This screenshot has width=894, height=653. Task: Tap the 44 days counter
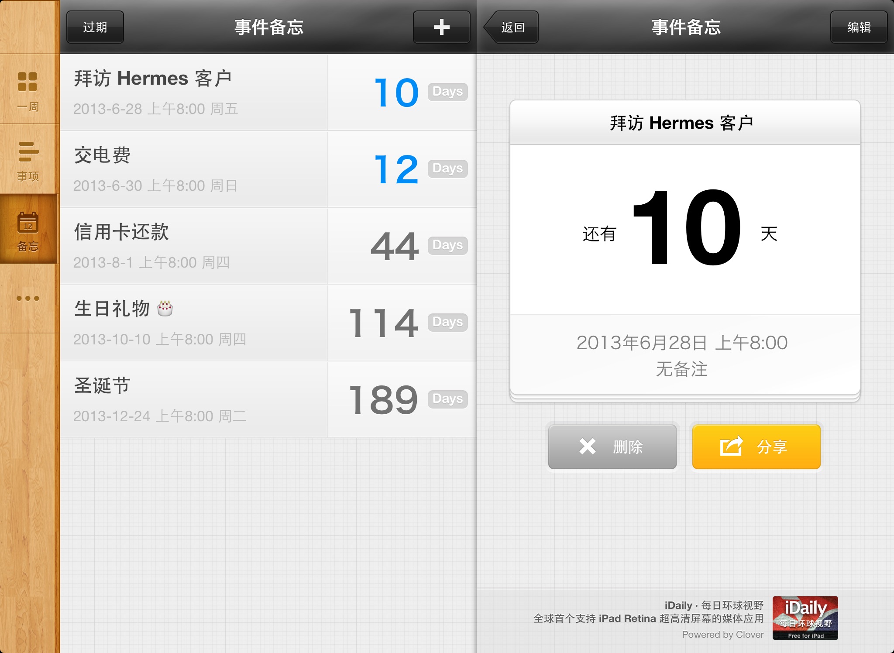395,246
